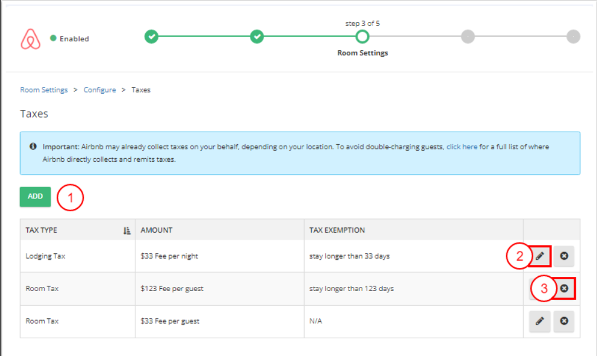Navigate to the Configure breadcrumb
This screenshot has width=597, height=356.
[99, 90]
